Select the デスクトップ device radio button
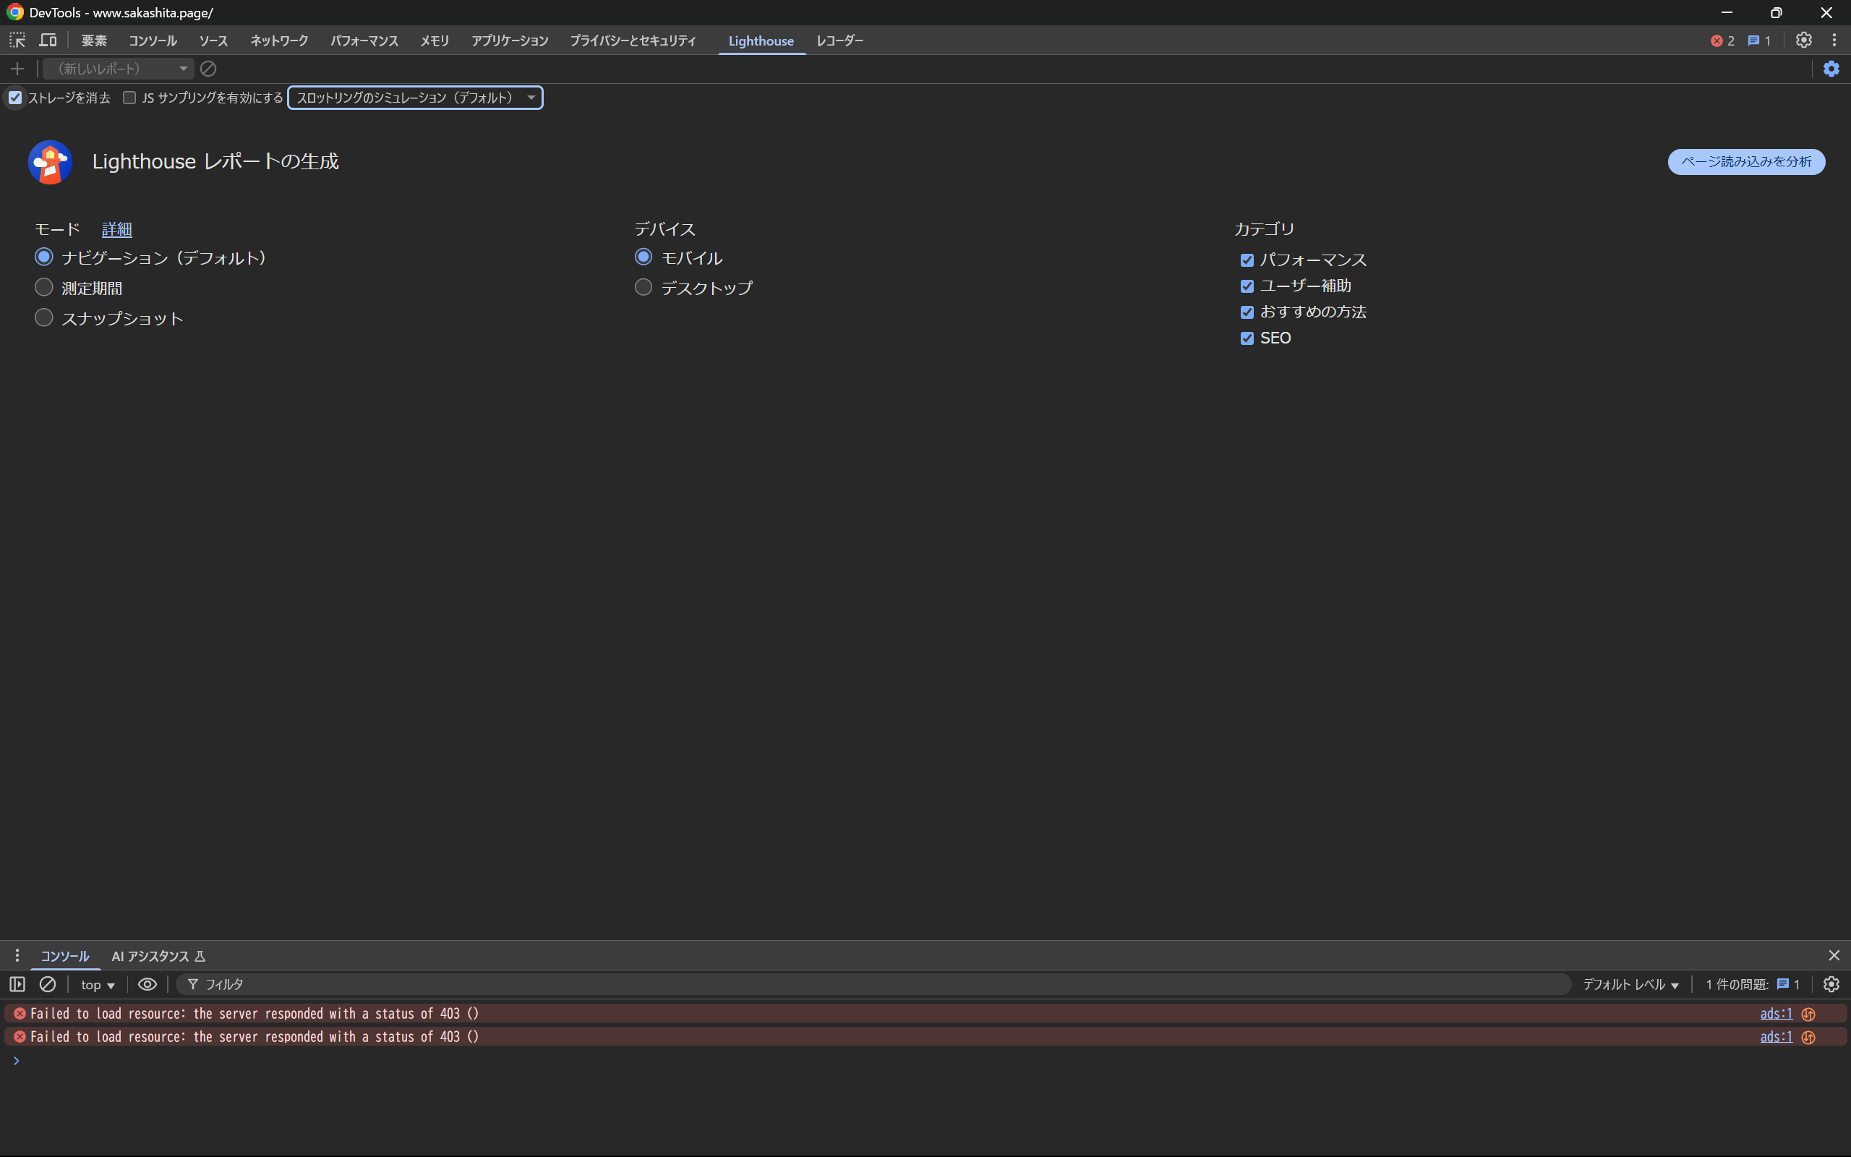This screenshot has height=1157, width=1851. 644,287
